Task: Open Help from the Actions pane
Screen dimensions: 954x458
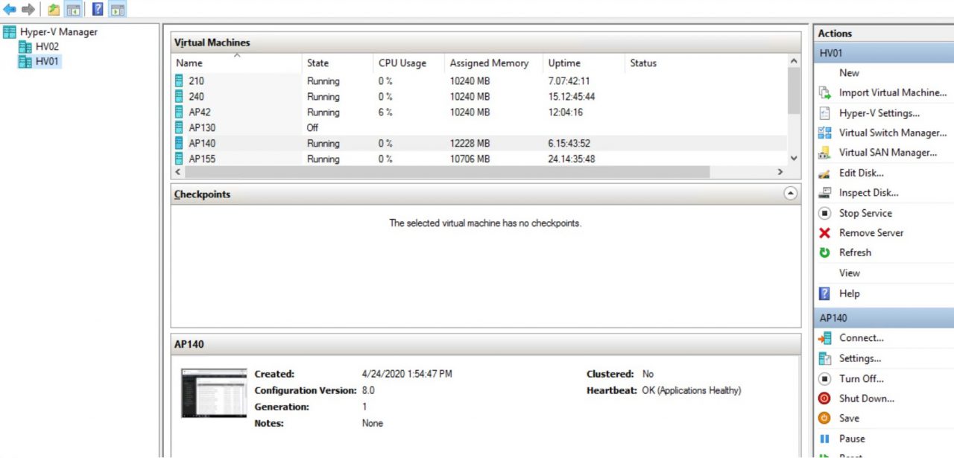Action: (x=849, y=293)
